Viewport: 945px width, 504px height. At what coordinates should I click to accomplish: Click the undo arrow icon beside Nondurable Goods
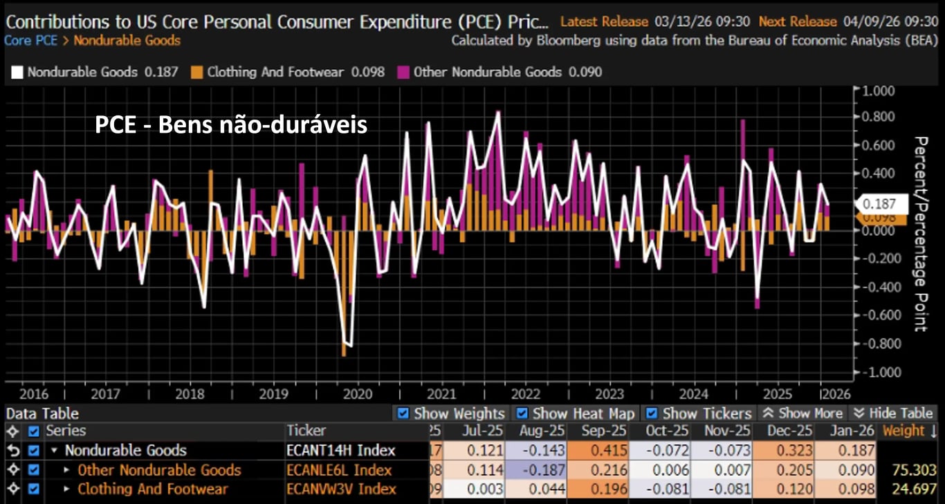point(12,451)
